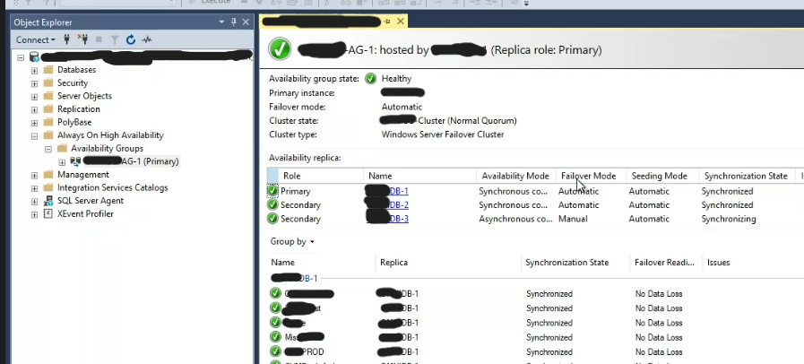Open Activity Monitor via the pulse icon
This screenshot has height=364, width=804.
click(x=147, y=39)
